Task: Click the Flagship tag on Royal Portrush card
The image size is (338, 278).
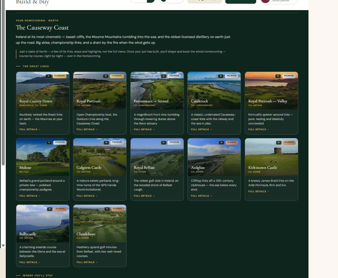Action: [x=117, y=76]
